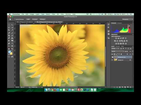The height and width of the screenshot is (105, 141).
Task: Click the Fit Screen button
Action: (35, 19)
